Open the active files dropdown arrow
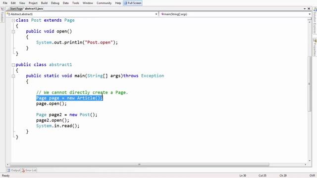 click(305, 9)
